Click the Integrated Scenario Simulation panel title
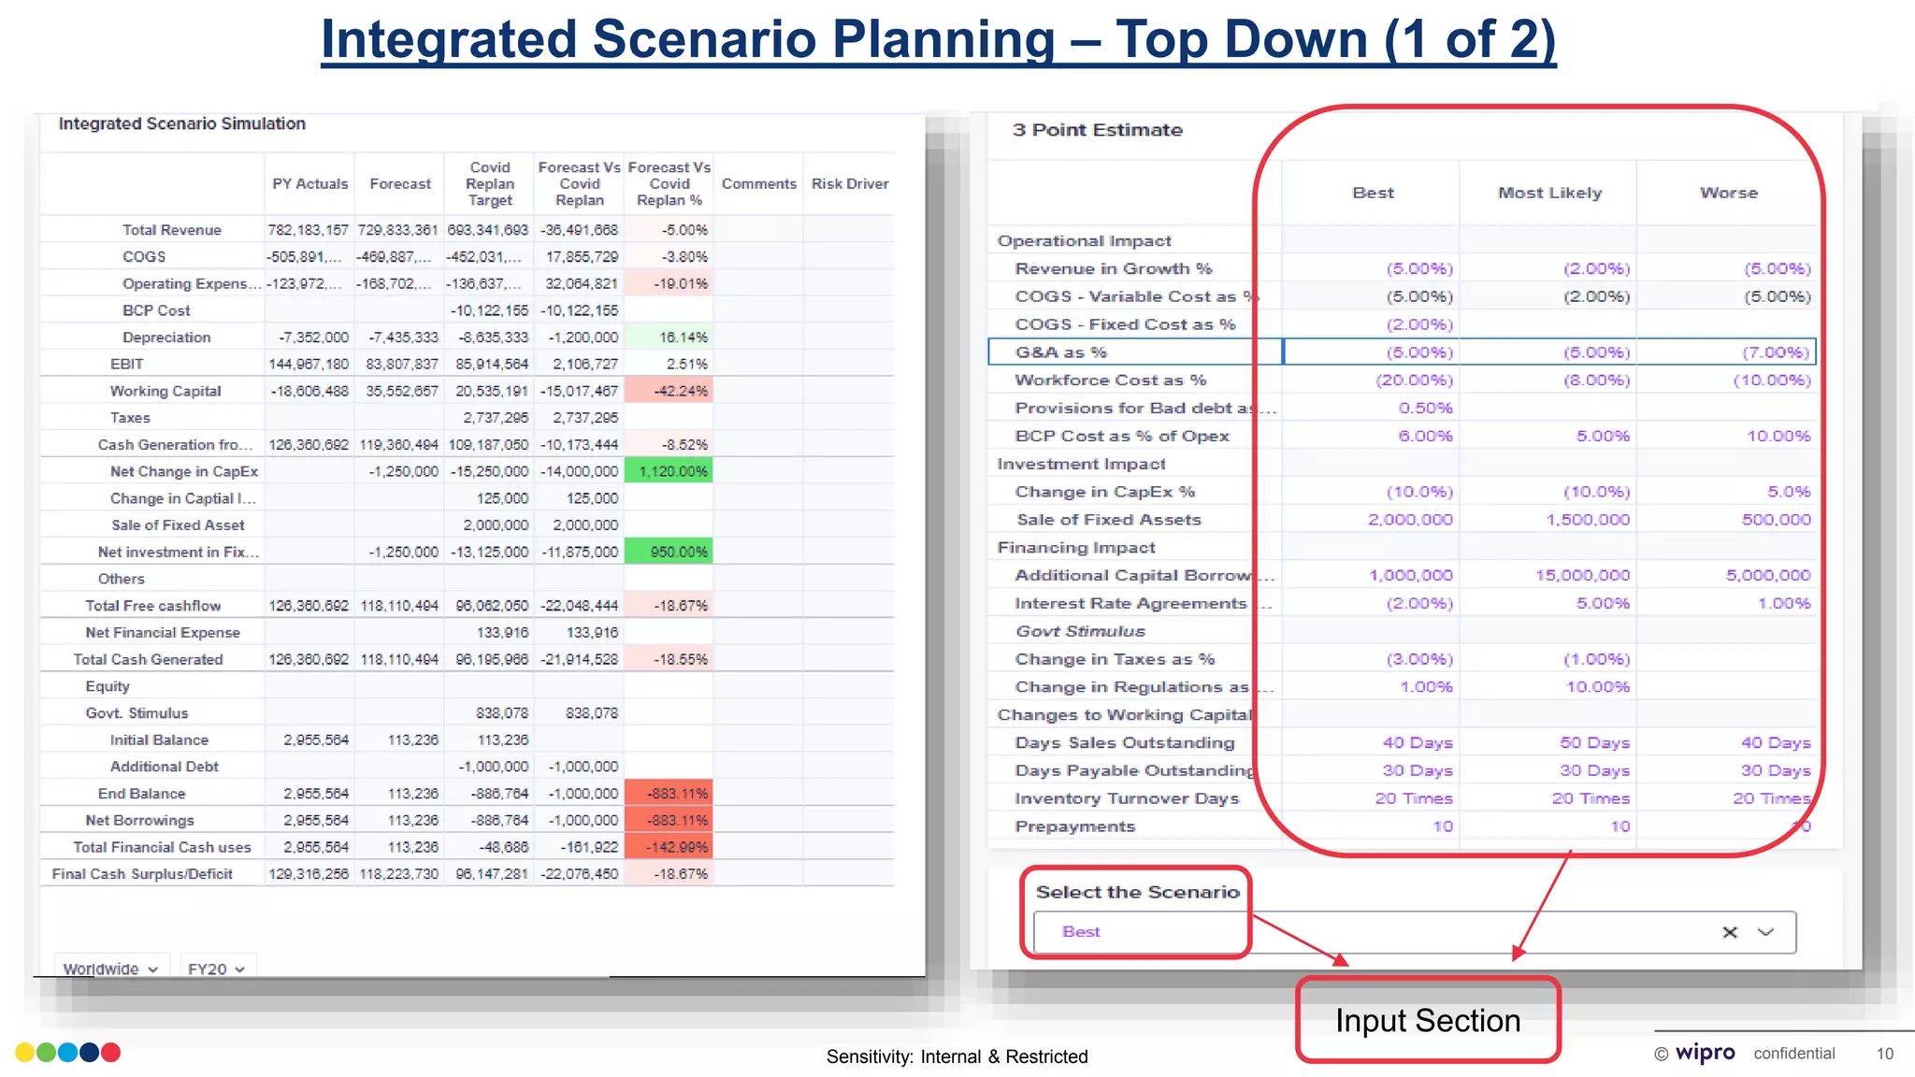 (x=182, y=123)
